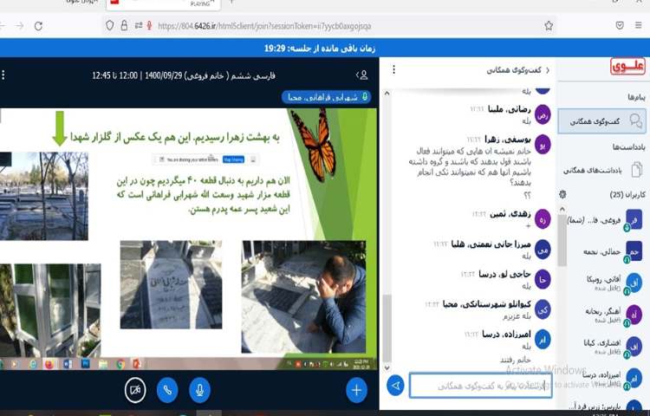Click the gravestone photo in the slide
Screen dimensions: 650x416
click(x=171, y=284)
